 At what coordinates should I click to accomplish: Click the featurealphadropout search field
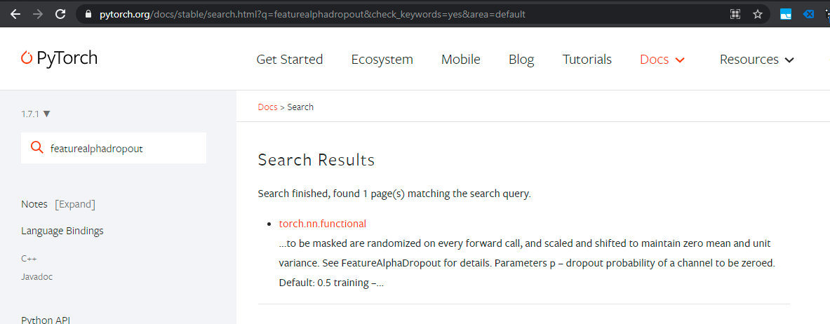tap(114, 148)
